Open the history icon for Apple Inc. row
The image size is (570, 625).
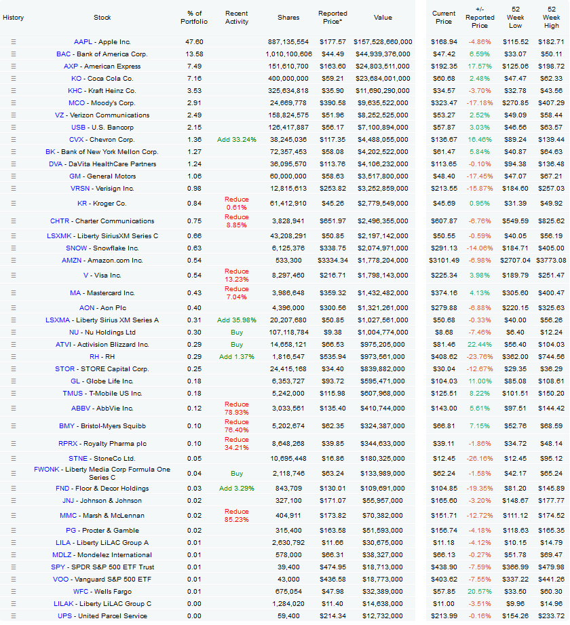pos(13,42)
